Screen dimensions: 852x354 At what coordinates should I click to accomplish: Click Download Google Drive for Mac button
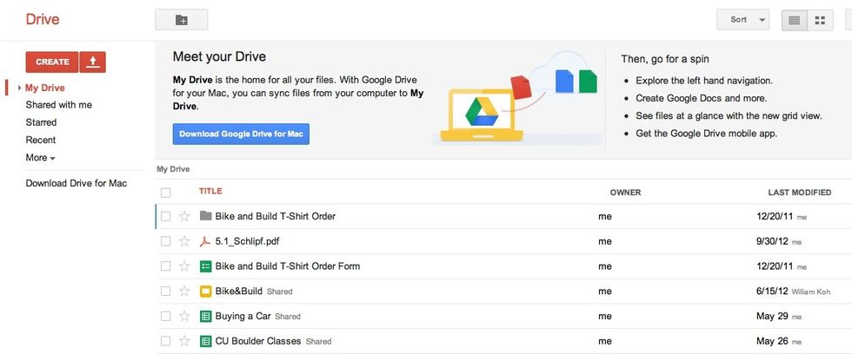241,134
